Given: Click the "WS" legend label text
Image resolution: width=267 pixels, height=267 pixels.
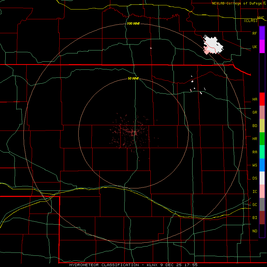Looking at the screenshot, I should click(x=255, y=165).
